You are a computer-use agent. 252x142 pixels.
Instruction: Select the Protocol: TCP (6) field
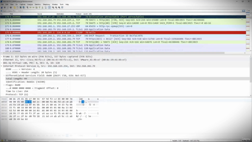[17, 95]
